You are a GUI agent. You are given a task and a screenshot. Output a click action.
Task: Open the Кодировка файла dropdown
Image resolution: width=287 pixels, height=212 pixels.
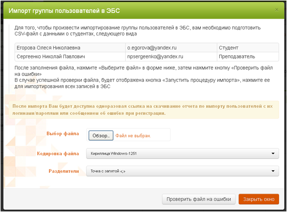click(182, 153)
